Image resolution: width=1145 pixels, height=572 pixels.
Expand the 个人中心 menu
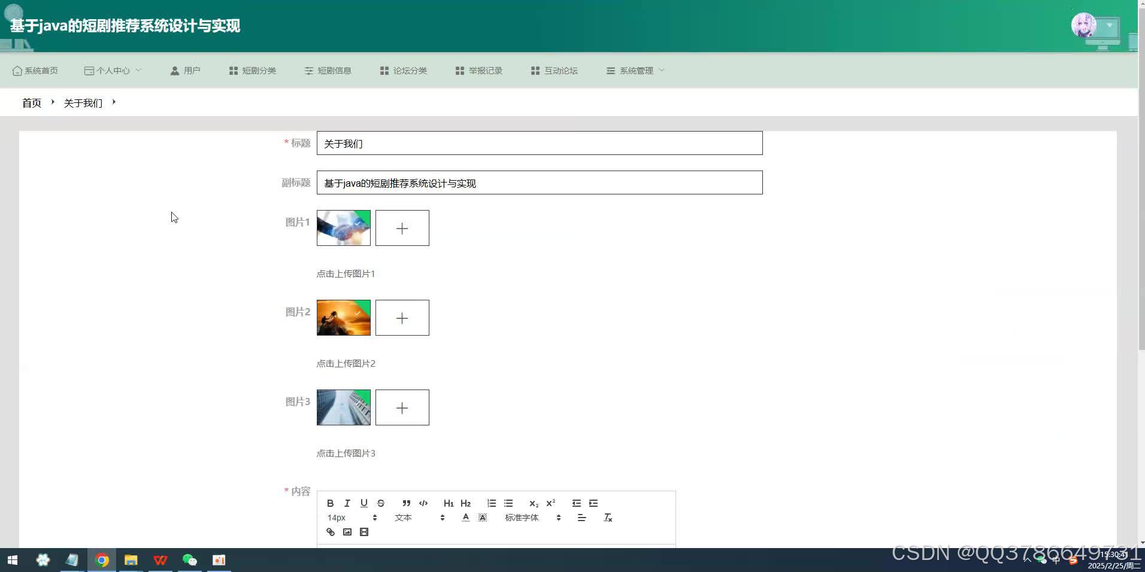point(113,71)
